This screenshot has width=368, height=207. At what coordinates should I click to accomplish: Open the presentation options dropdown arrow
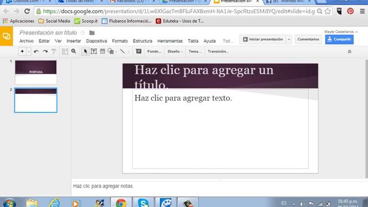(x=289, y=40)
